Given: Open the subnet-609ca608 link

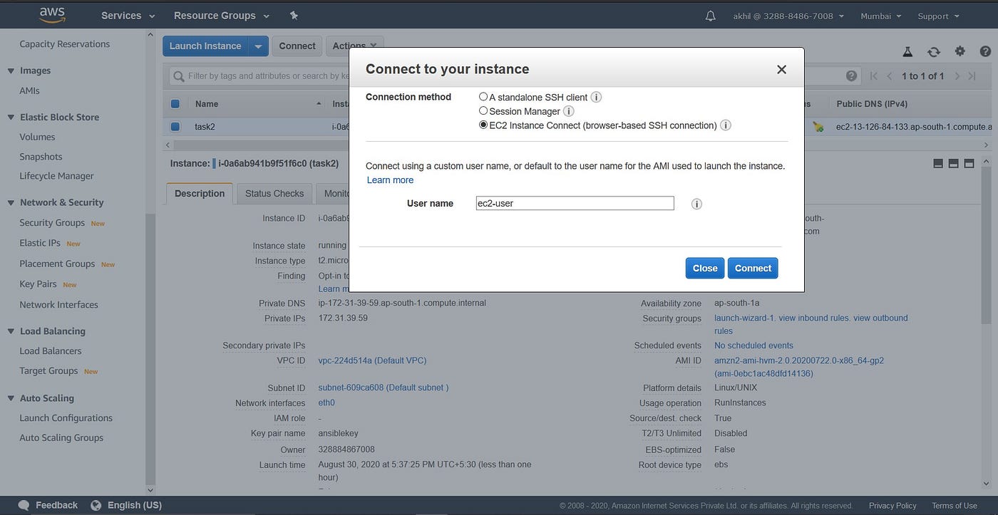Looking at the screenshot, I should pos(384,388).
